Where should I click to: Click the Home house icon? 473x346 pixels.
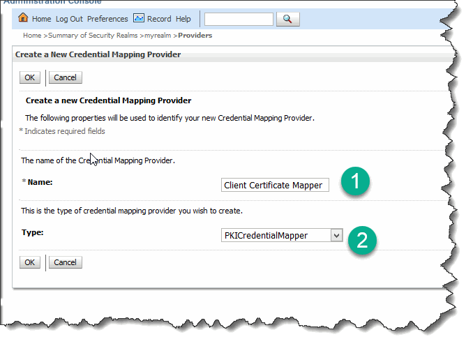pyautogui.click(x=23, y=18)
